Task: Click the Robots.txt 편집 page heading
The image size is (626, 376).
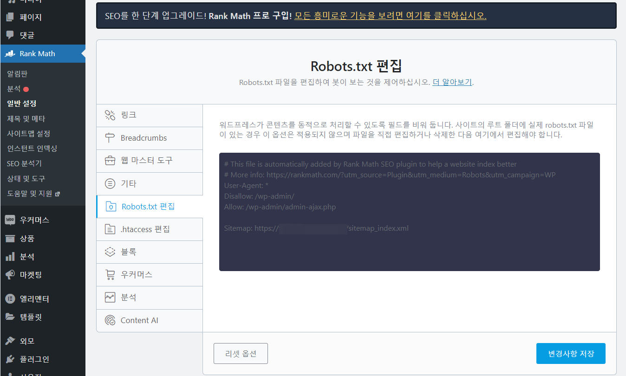Action: pos(356,65)
